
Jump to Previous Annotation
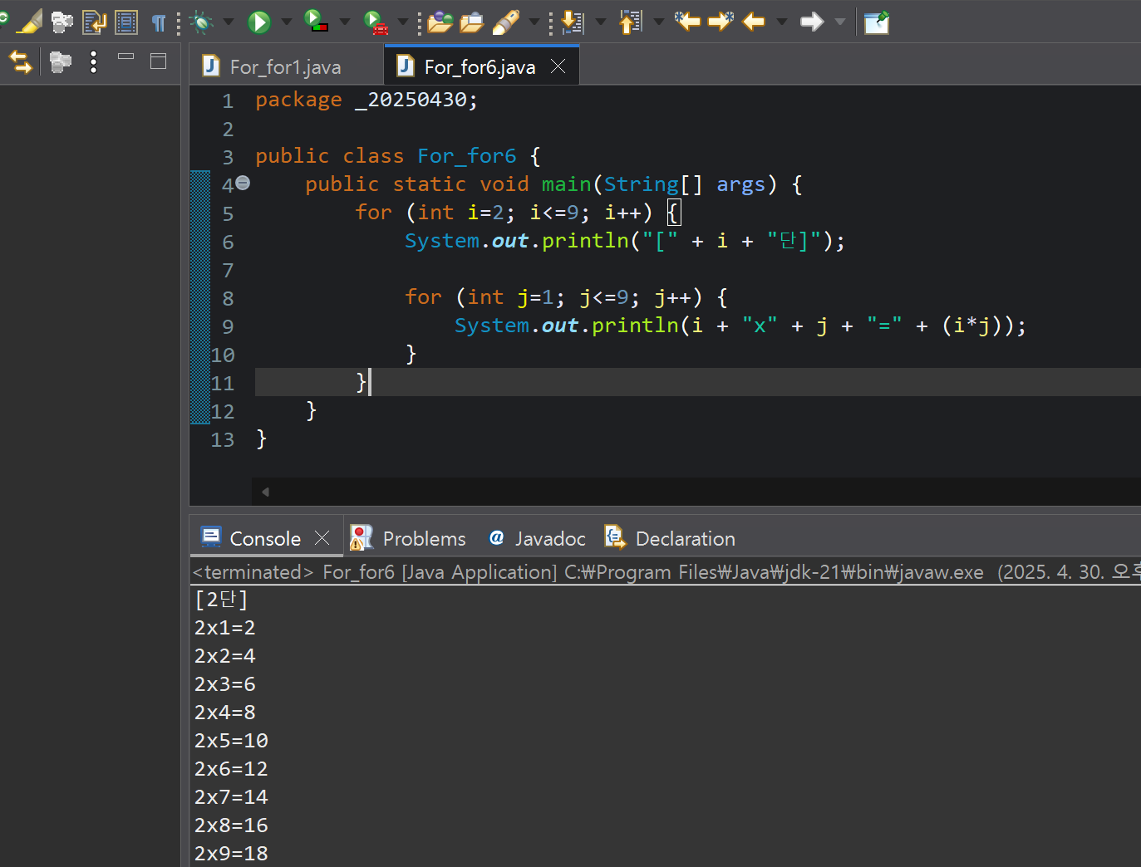tap(631, 22)
